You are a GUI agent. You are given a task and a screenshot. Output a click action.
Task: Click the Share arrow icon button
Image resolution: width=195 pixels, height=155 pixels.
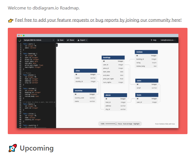pos(70,40)
